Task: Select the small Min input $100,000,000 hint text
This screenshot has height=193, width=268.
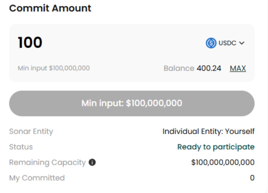Action: coord(54,68)
